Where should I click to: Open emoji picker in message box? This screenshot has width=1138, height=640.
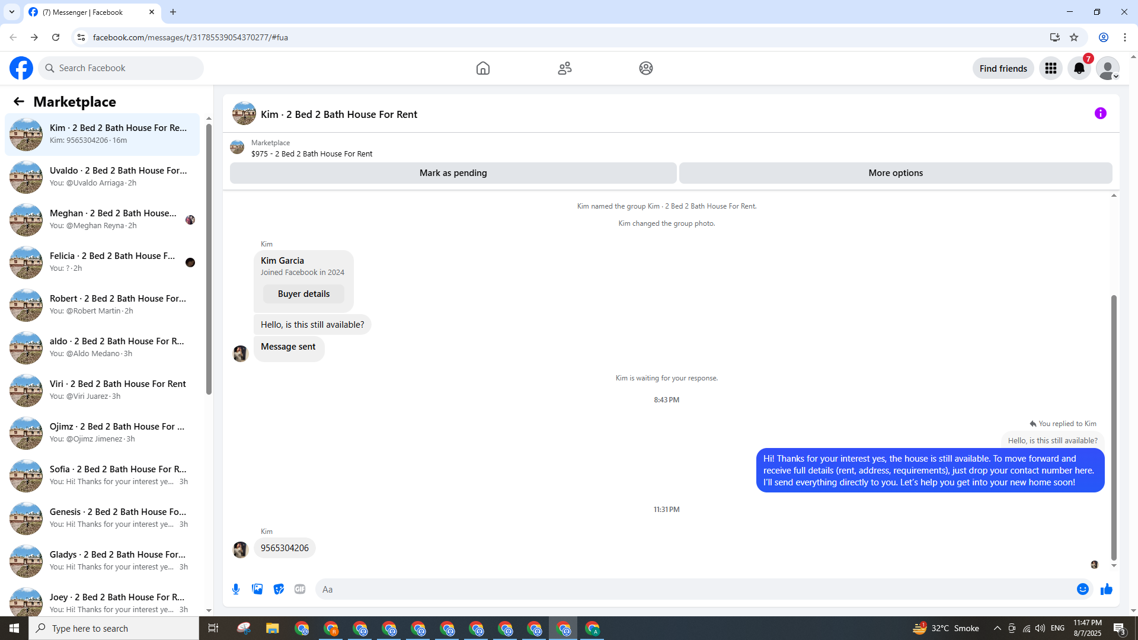click(x=1082, y=589)
